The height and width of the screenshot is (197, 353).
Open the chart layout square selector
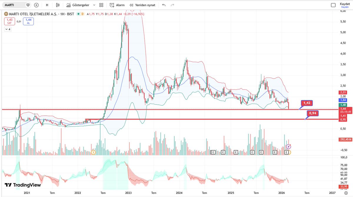(333, 5)
